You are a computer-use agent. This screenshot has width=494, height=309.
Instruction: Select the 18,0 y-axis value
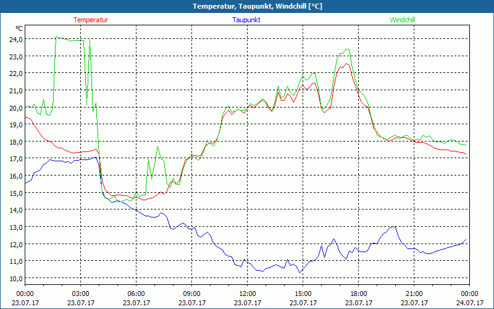[16, 142]
